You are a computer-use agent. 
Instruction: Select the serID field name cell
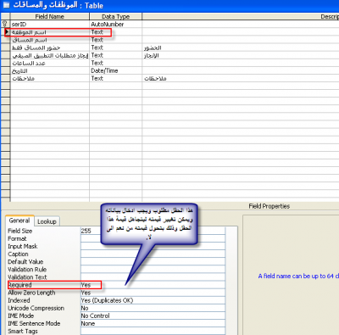click(50, 25)
